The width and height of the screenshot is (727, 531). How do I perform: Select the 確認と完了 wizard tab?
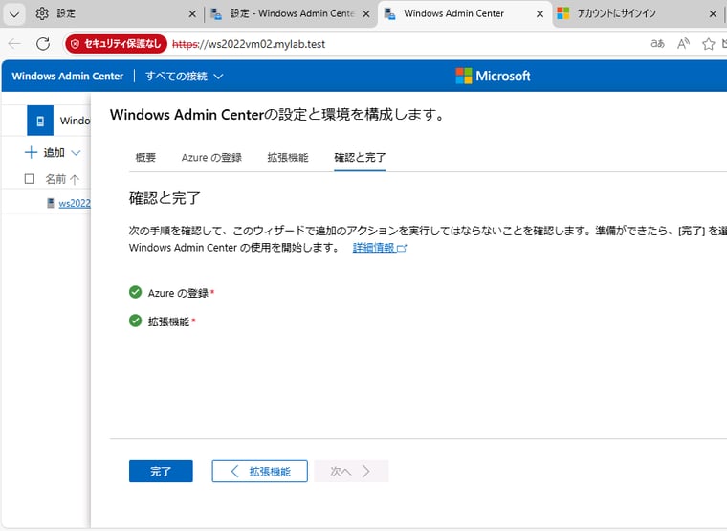click(360, 158)
